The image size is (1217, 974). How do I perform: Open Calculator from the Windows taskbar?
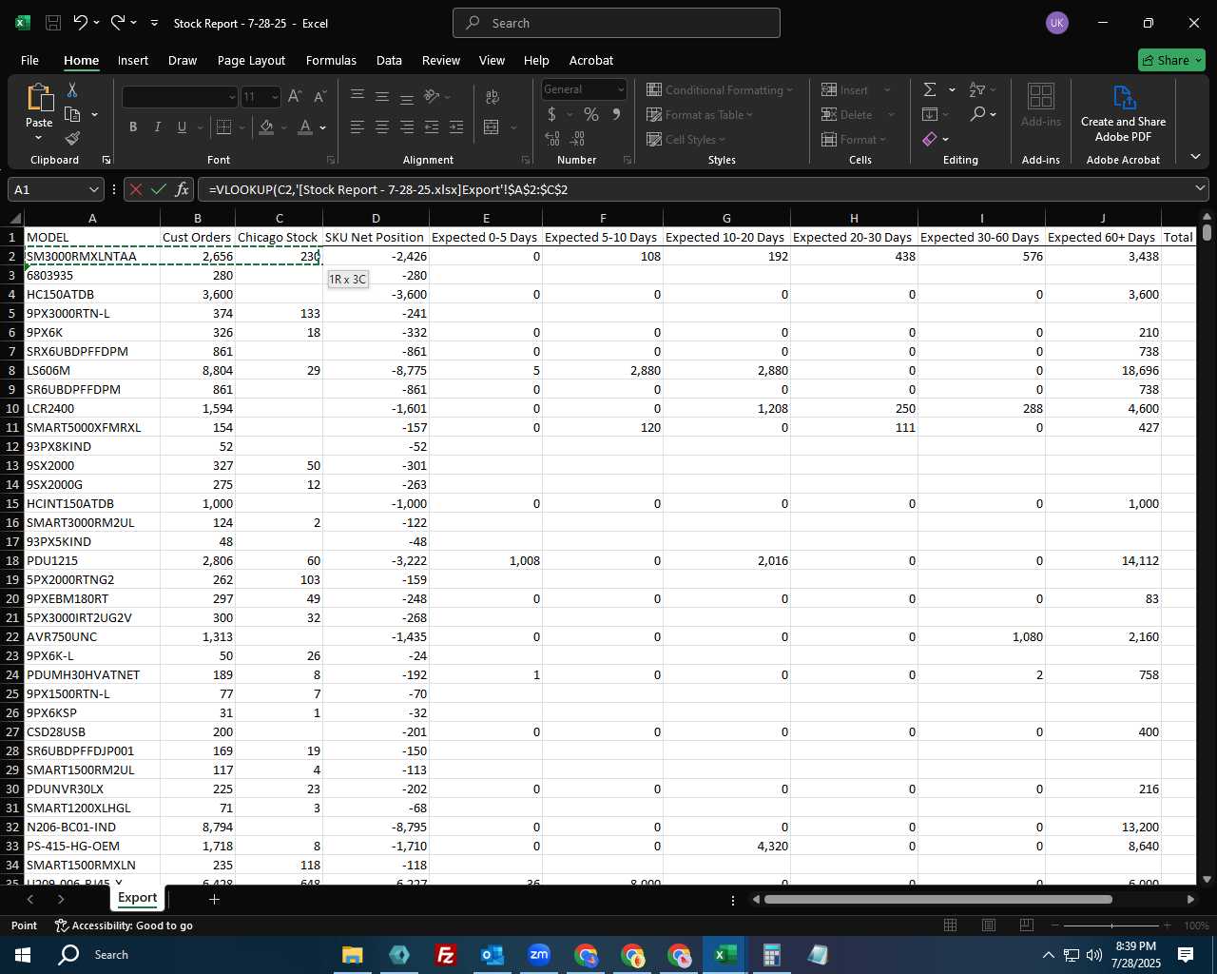click(x=771, y=954)
